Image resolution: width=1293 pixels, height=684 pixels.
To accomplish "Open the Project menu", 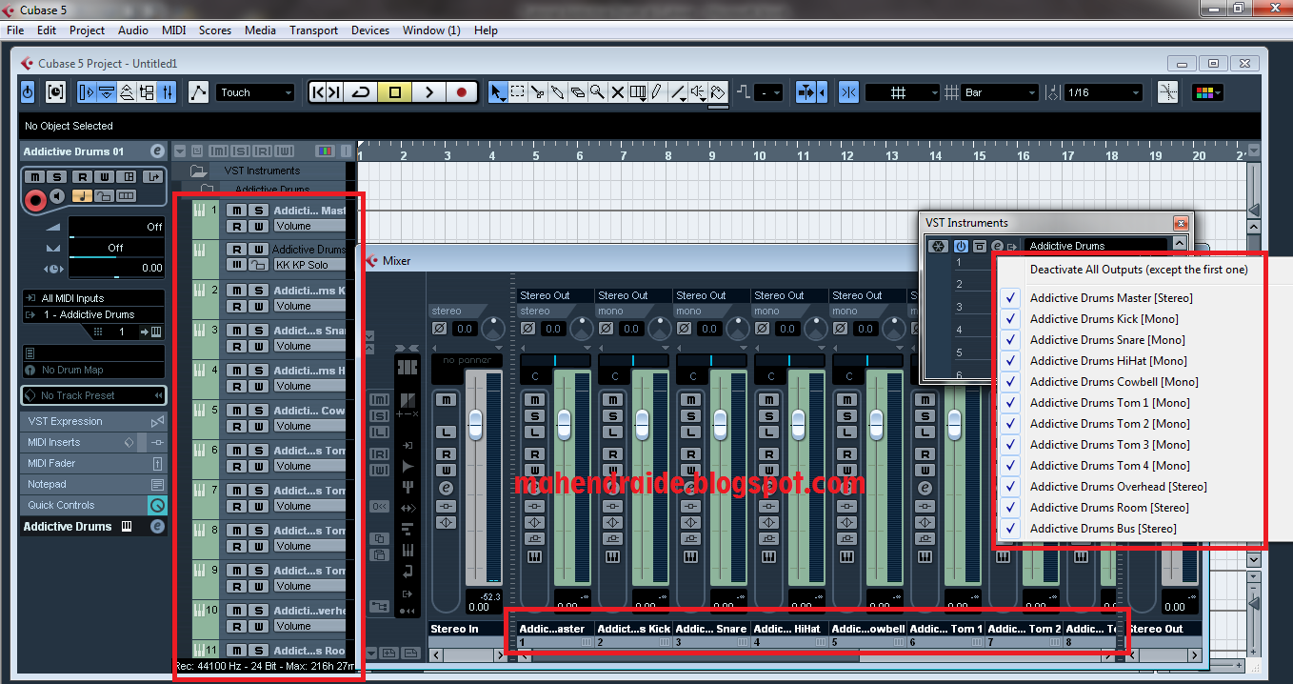I will (87, 30).
